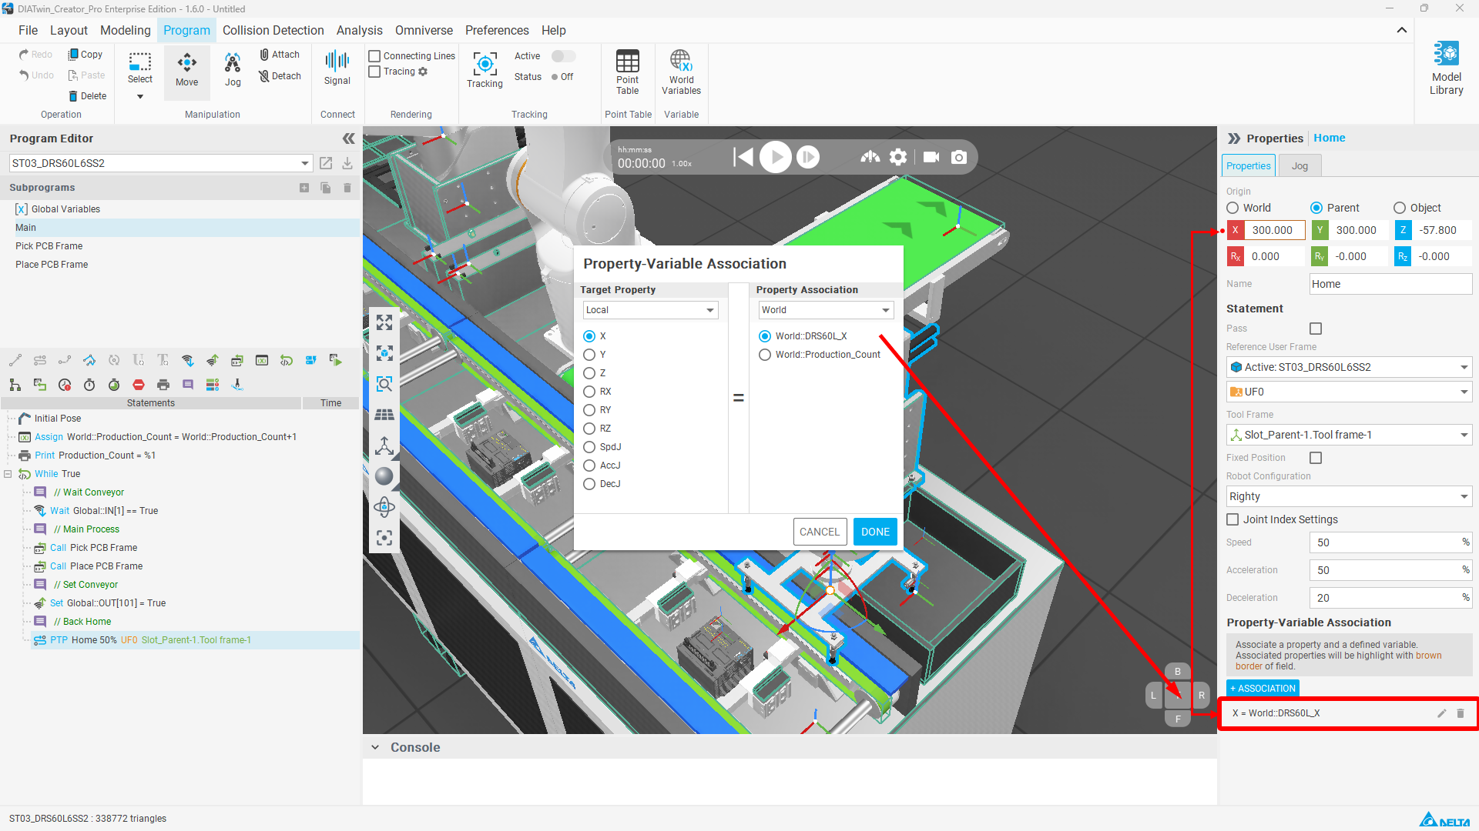Collapse the Properties panel
Viewport: 1479px width, 831px height.
(1234, 138)
